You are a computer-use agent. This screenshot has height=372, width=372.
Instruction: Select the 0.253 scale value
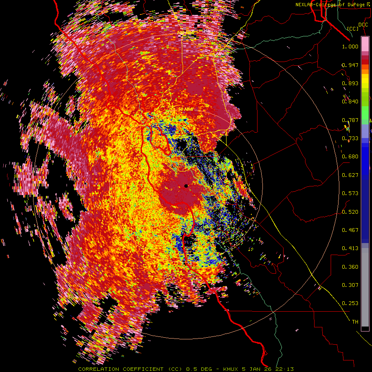(x=350, y=303)
